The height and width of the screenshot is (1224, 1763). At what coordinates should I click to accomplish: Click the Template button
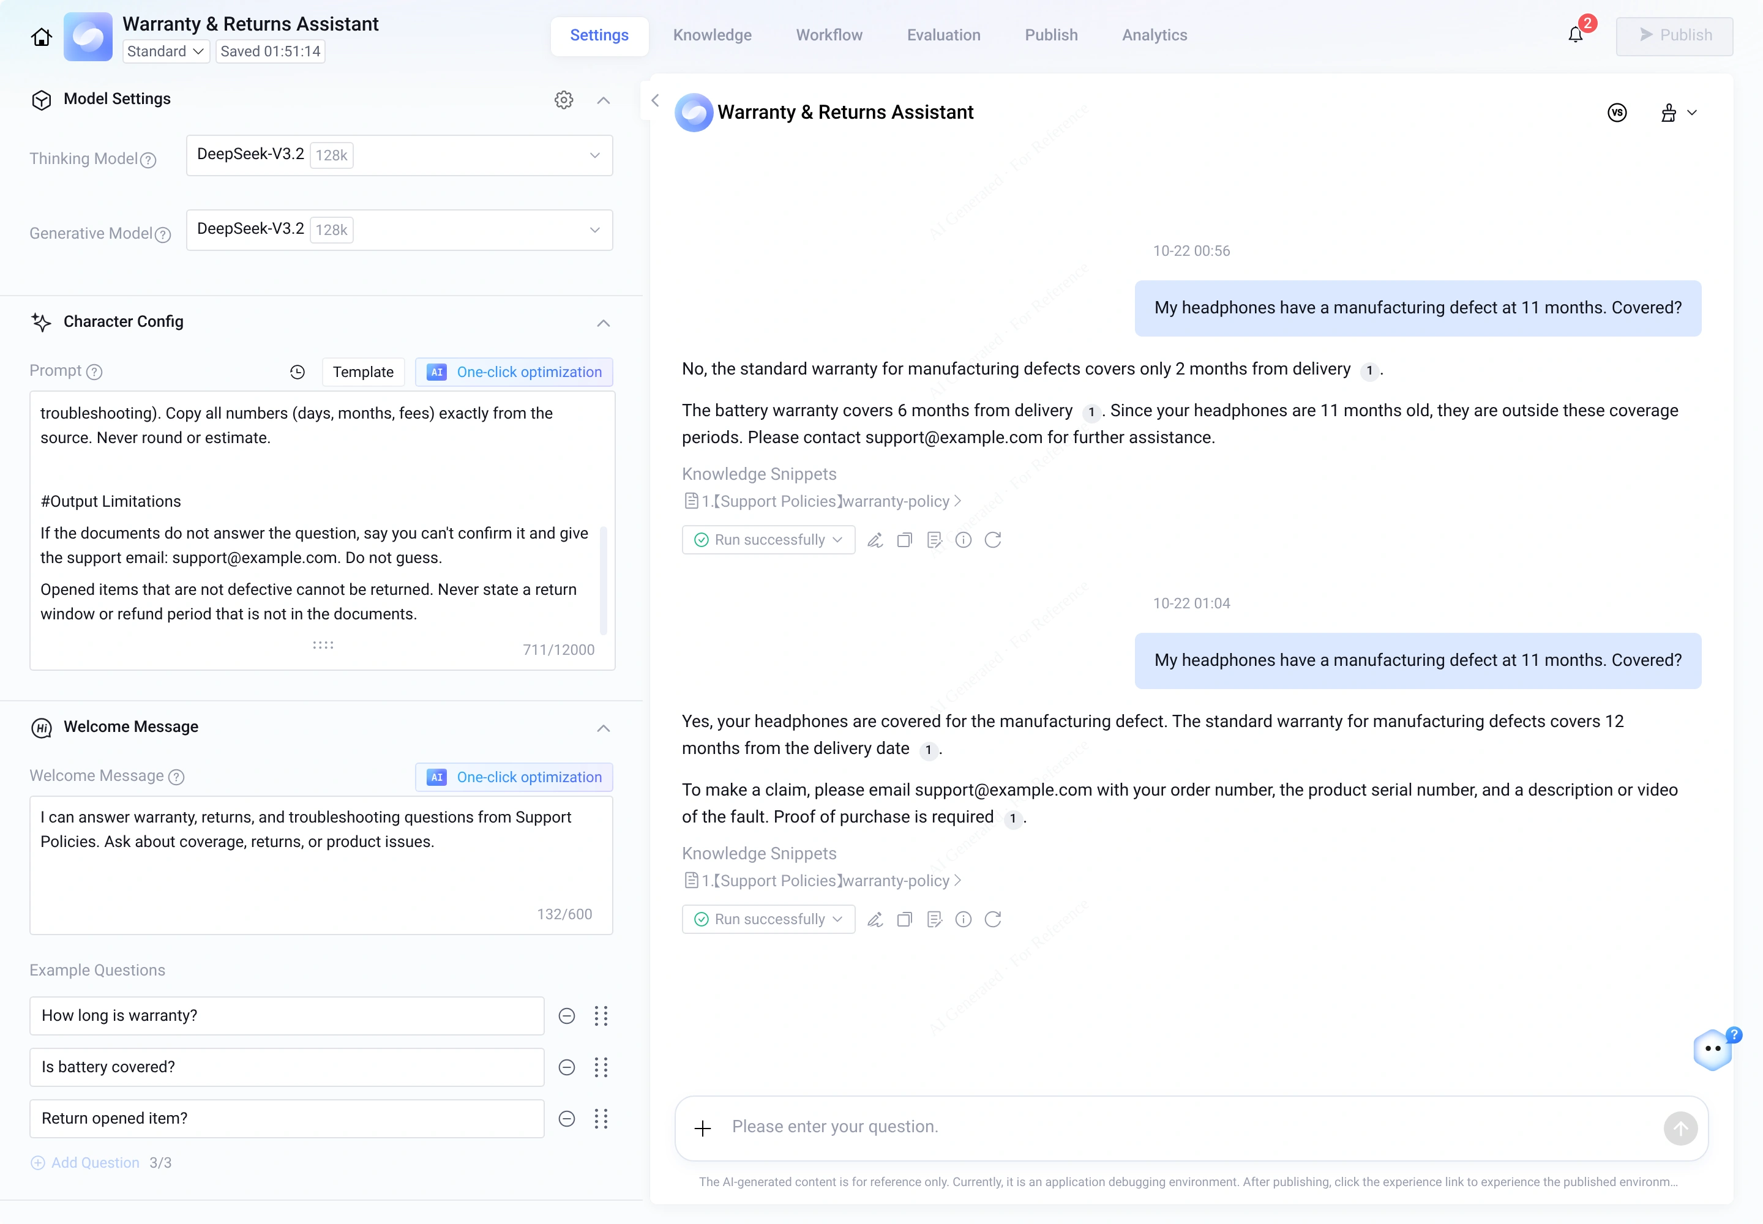(363, 372)
